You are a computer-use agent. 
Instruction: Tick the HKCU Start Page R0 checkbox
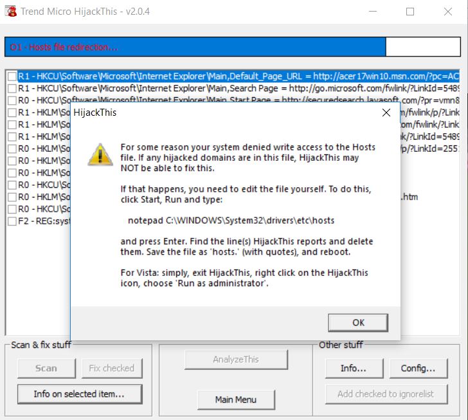point(12,100)
